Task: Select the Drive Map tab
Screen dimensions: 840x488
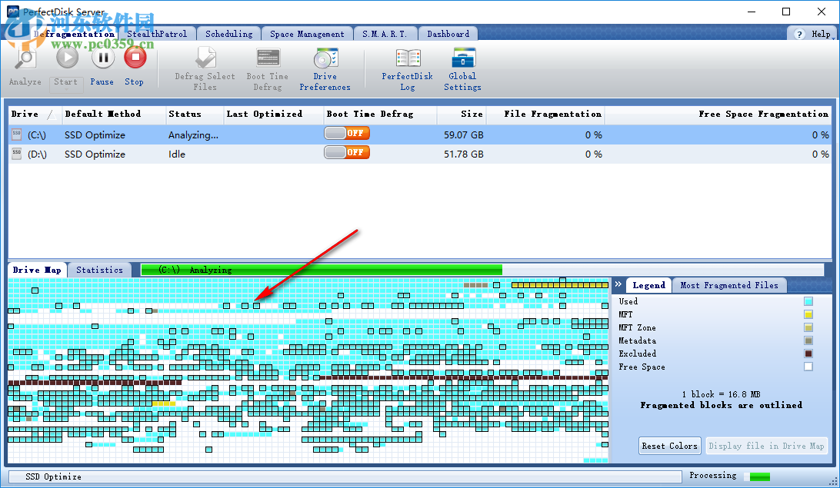Action: point(37,270)
